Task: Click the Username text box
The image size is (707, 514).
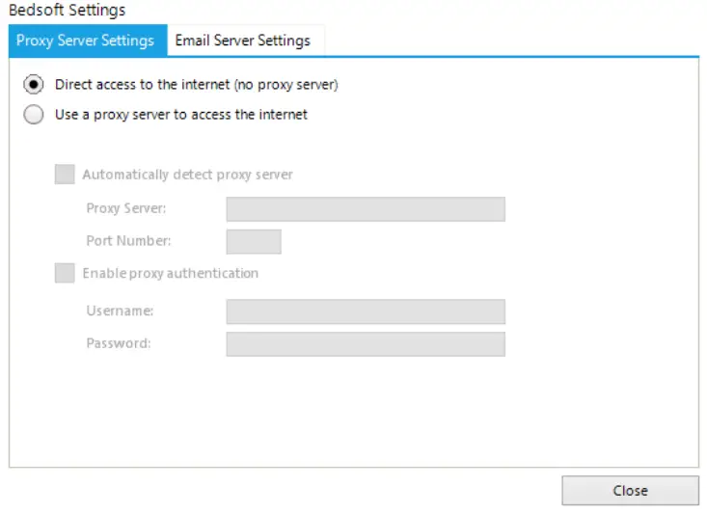Action: tap(366, 311)
